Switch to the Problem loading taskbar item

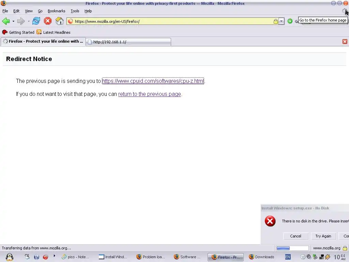point(151,257)
